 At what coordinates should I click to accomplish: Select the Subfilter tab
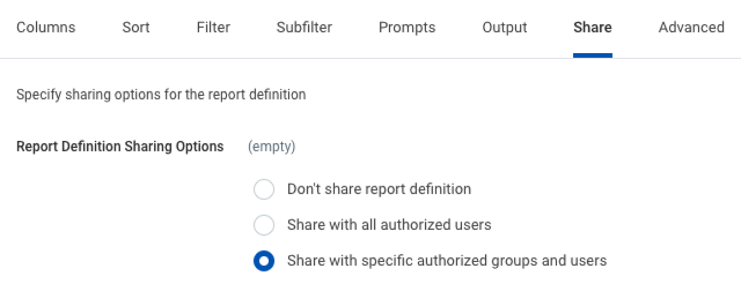[x=304, y=27]
